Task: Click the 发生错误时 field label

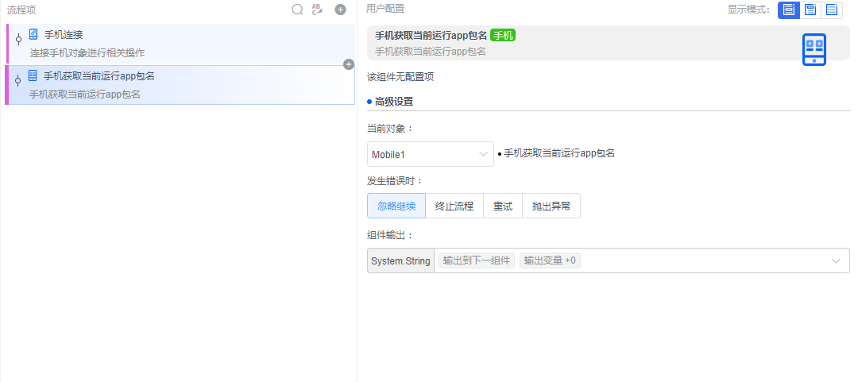Action: click(x=395, y=180)
